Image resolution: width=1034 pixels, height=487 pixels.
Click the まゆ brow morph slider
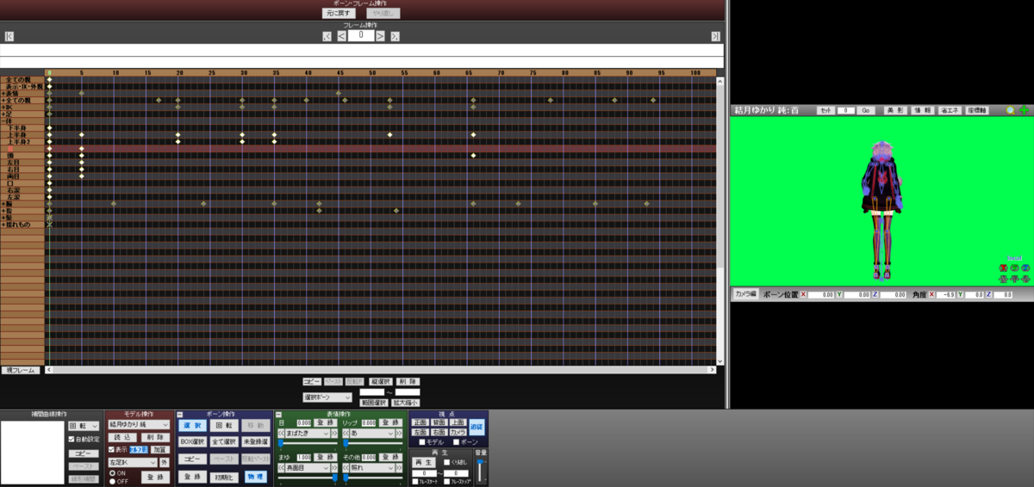(x=308, y=478)
